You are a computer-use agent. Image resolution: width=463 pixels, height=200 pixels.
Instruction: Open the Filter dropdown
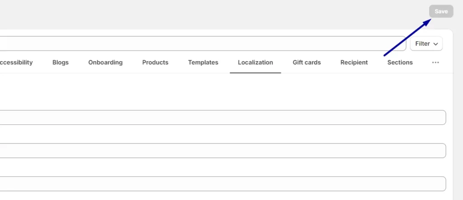[x=426, y=44]
